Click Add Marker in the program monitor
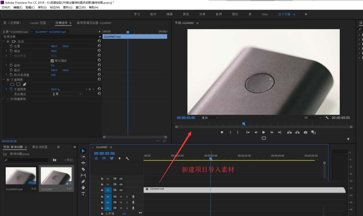 [222, 132]
